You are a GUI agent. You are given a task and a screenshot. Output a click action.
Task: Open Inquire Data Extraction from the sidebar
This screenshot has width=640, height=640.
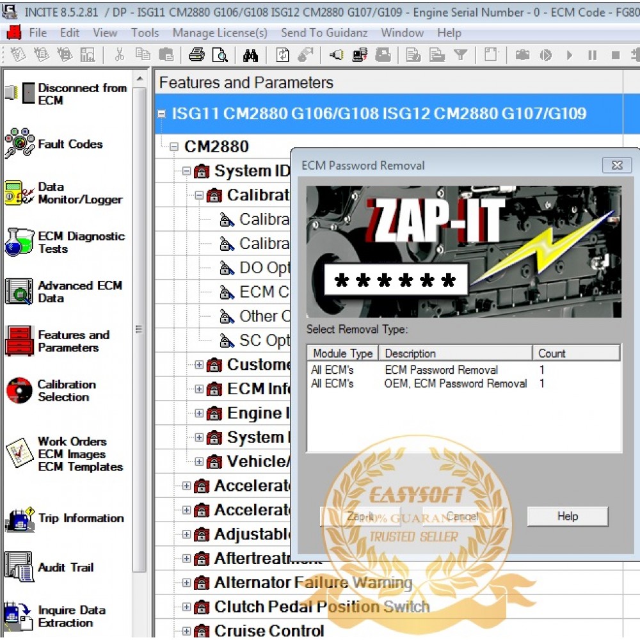[x=56, y=616]
